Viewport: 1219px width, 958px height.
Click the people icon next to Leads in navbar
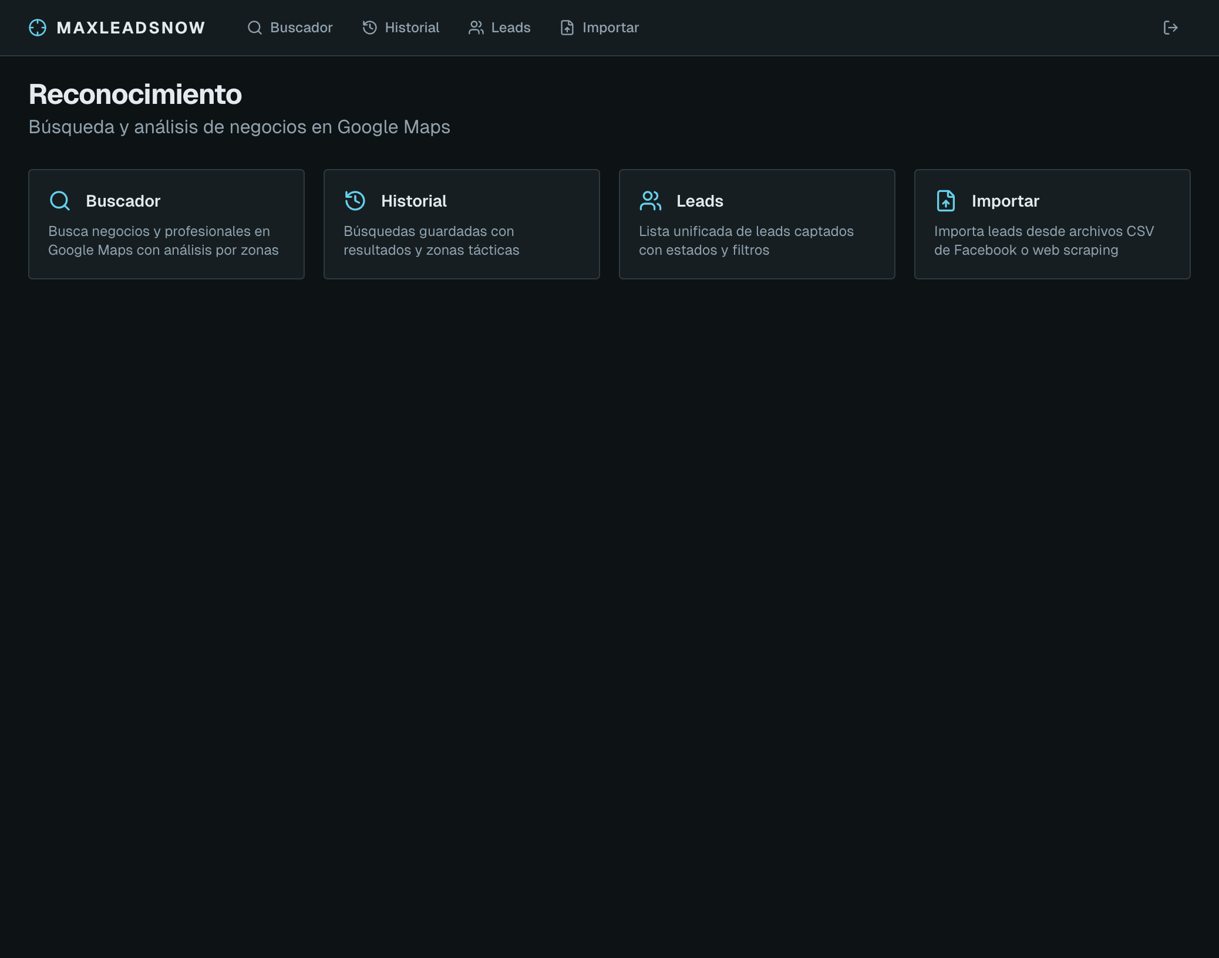(x=476, y=28)
